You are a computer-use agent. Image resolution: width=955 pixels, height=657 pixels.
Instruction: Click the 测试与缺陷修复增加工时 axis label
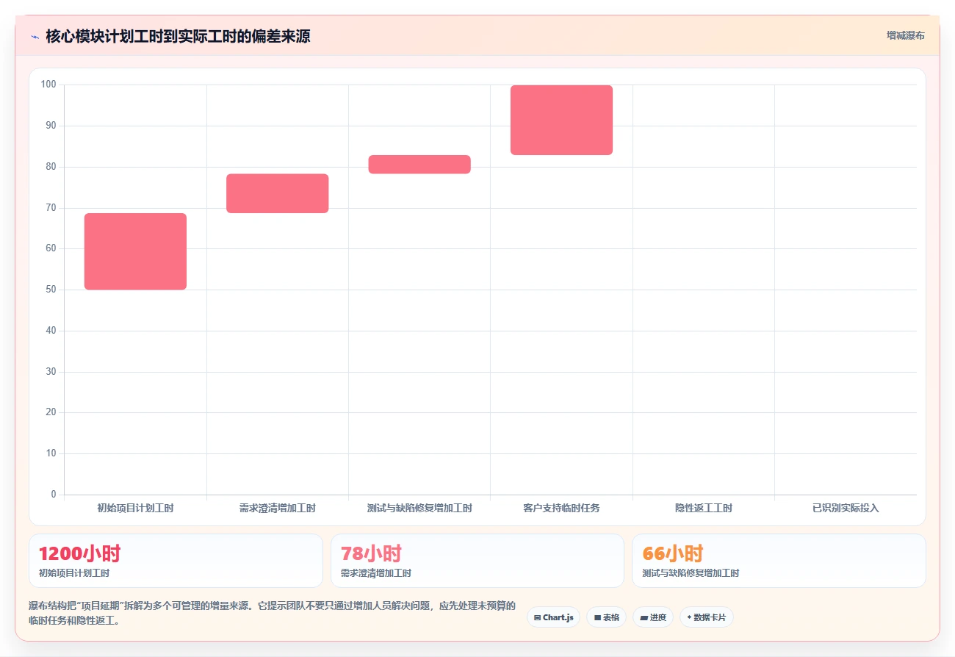[x=419, y=508]
